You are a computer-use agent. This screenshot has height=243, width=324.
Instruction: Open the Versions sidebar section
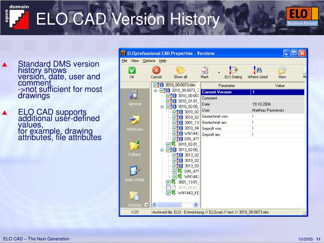pos(134,199)
